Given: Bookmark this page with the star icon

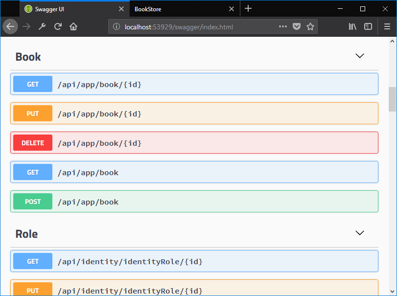Looking at the screenshot, I should (x=310, y=26).
